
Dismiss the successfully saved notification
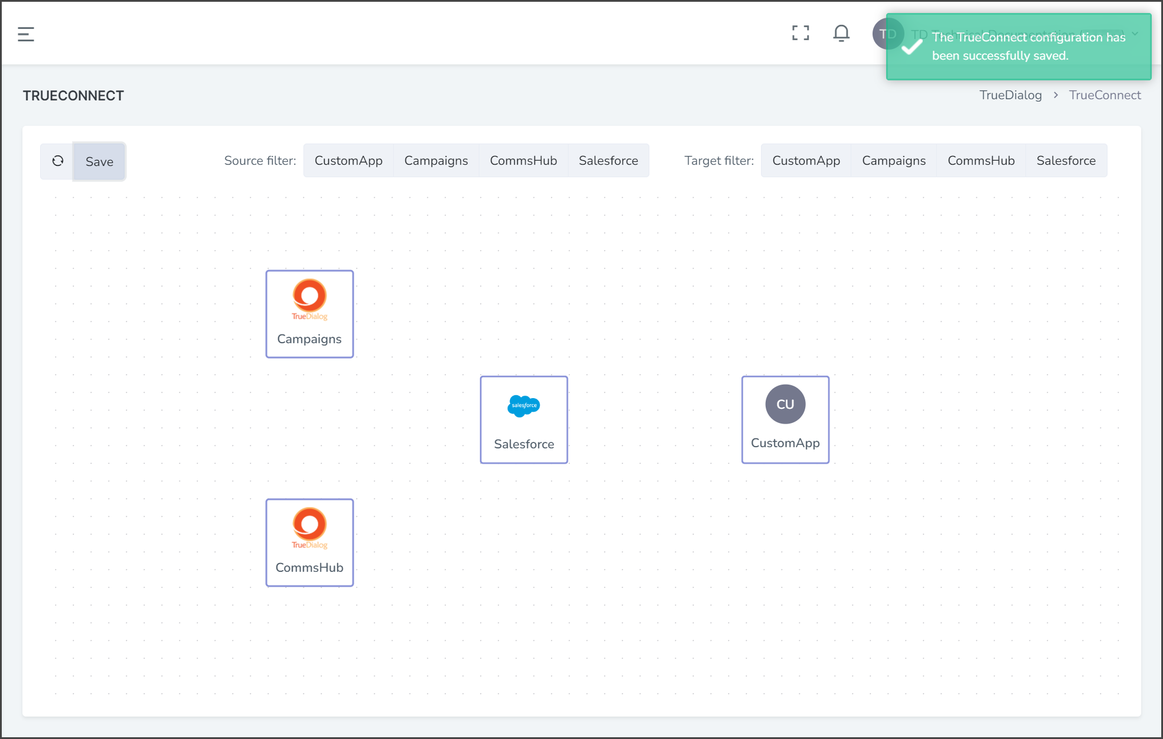(1019, 47)
